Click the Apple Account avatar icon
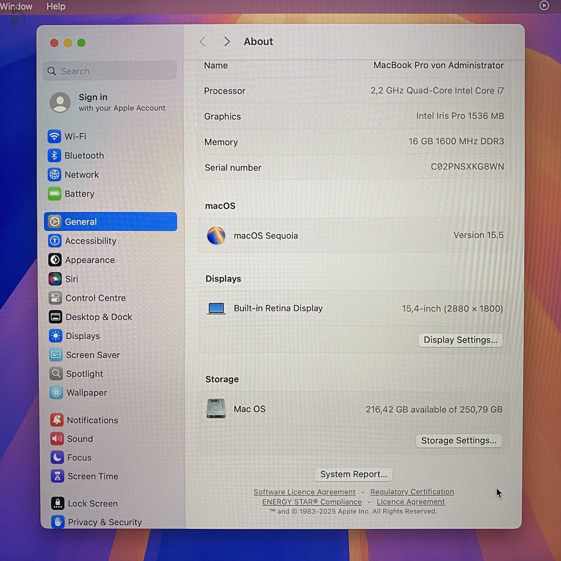 point(60,102)
